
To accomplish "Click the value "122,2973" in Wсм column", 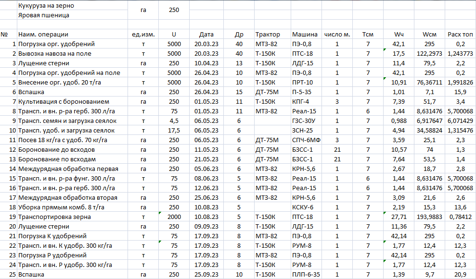I will (x=429, y=54).
